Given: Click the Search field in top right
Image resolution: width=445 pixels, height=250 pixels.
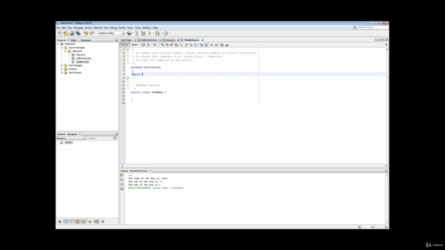Looking at the screenshot, I should [x=371, y=28].
